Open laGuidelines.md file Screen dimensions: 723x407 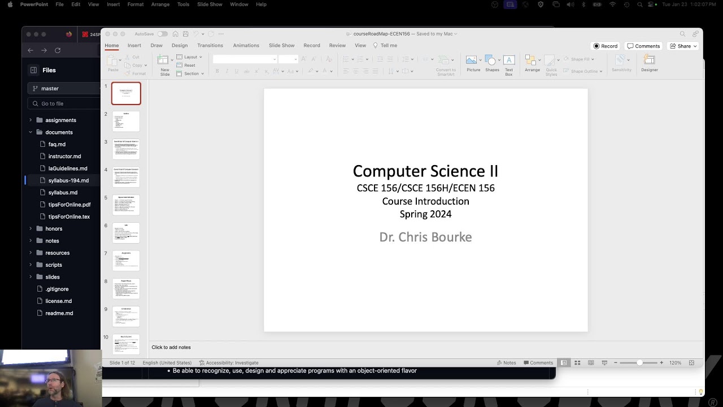(x=68, y=168)
